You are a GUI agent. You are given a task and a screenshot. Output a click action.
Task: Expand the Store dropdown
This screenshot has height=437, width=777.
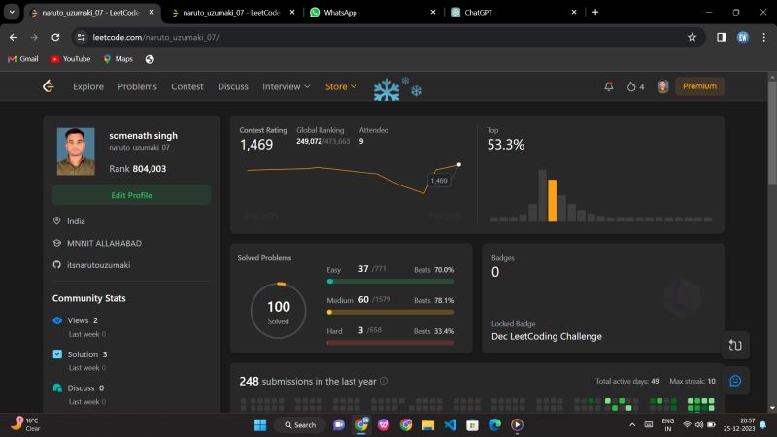[341, 86]
